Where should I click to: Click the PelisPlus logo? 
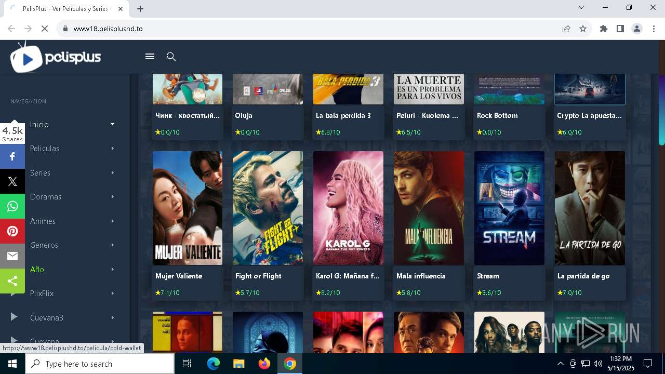point(56,57)
